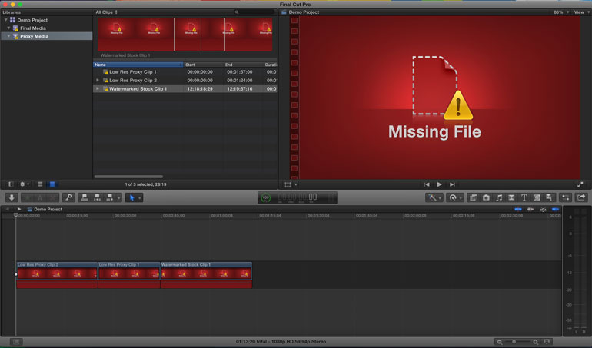
Task: Open the viewer View options menu
Action: click(581, 12)
